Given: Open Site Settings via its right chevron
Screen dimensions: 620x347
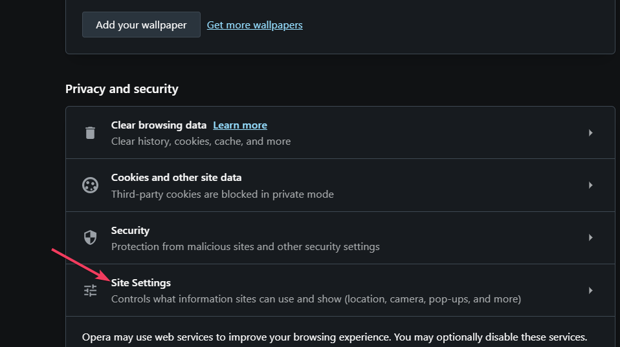Looking at the screenshot, I should coord(590,291).
